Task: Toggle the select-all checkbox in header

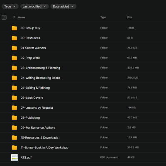Action: pyautogui.click(x=4, y=17)
